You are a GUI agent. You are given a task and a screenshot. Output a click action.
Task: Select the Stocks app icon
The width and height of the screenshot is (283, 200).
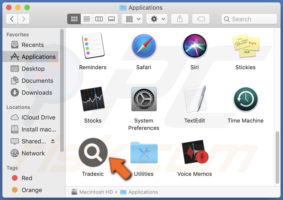pos(92,99)
